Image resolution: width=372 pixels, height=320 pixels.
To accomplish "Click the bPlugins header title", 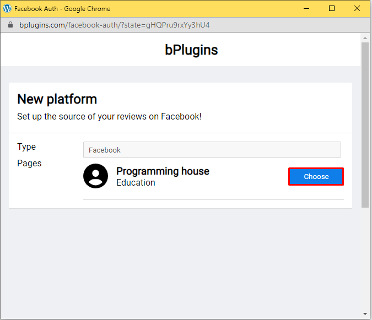I will point(191,50).
